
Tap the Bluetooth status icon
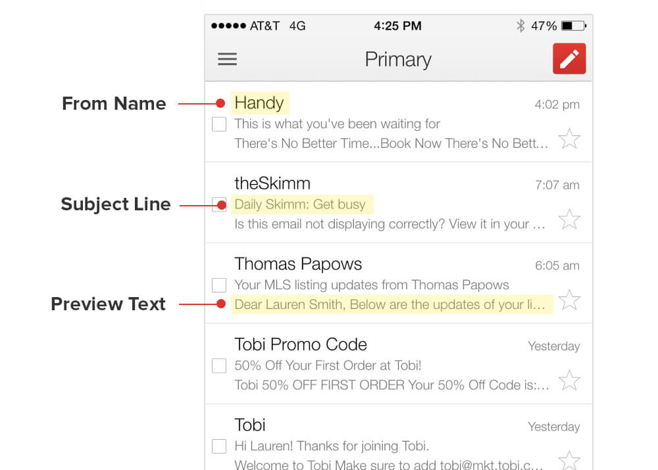pos(520,26)
